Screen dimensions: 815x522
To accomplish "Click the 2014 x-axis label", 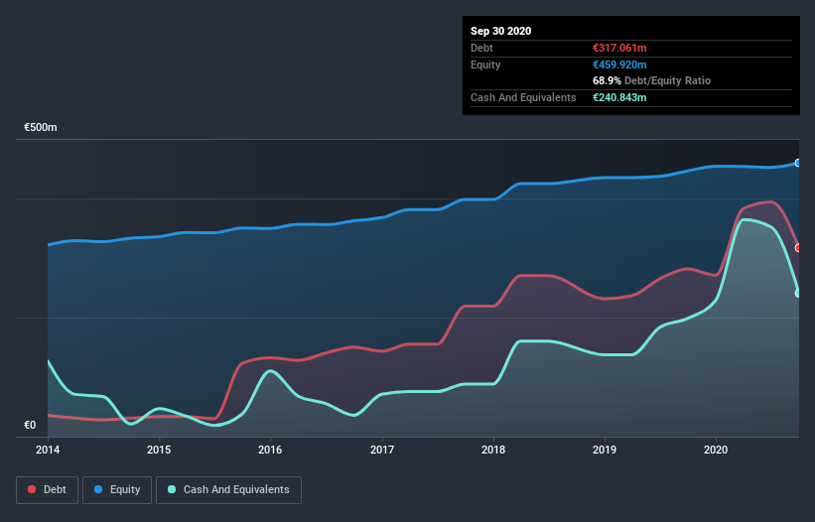I will [48, 450].
